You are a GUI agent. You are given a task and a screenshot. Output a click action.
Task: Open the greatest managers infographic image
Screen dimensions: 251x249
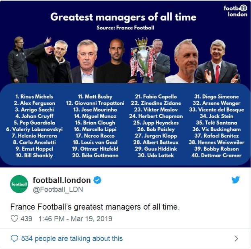(125, 84)
